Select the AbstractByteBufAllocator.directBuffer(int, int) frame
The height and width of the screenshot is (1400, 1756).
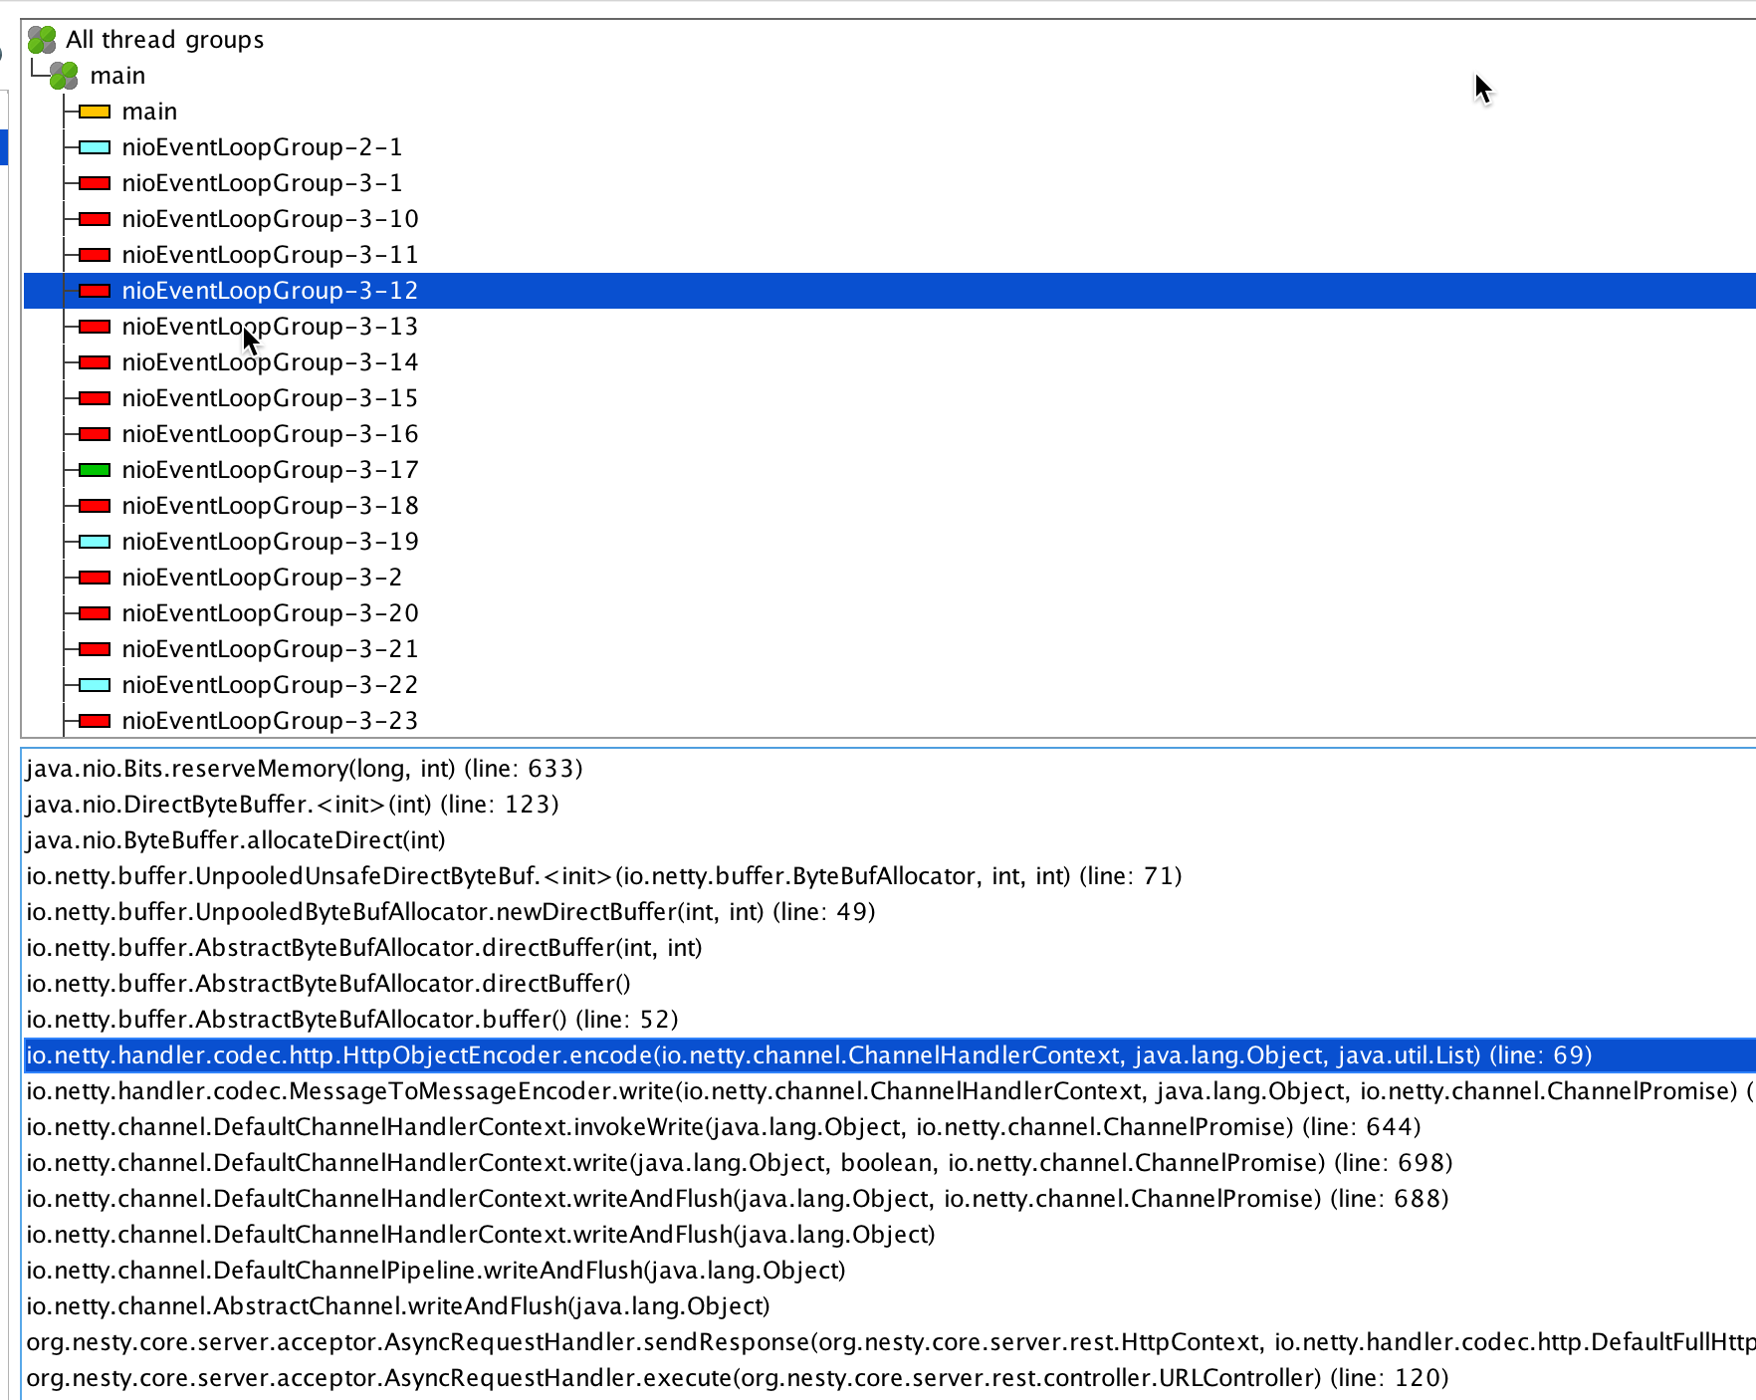tap(364, 948)
